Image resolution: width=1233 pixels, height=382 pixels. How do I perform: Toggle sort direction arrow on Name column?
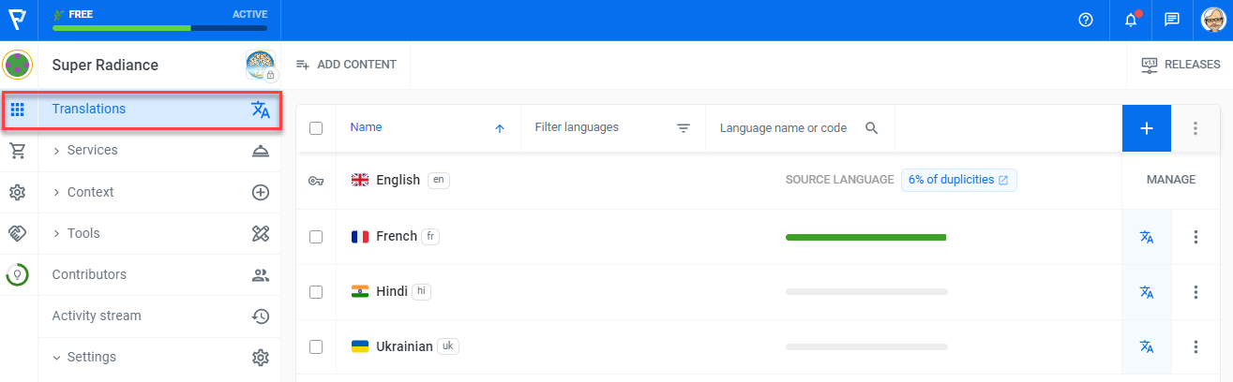coord(500,128)
